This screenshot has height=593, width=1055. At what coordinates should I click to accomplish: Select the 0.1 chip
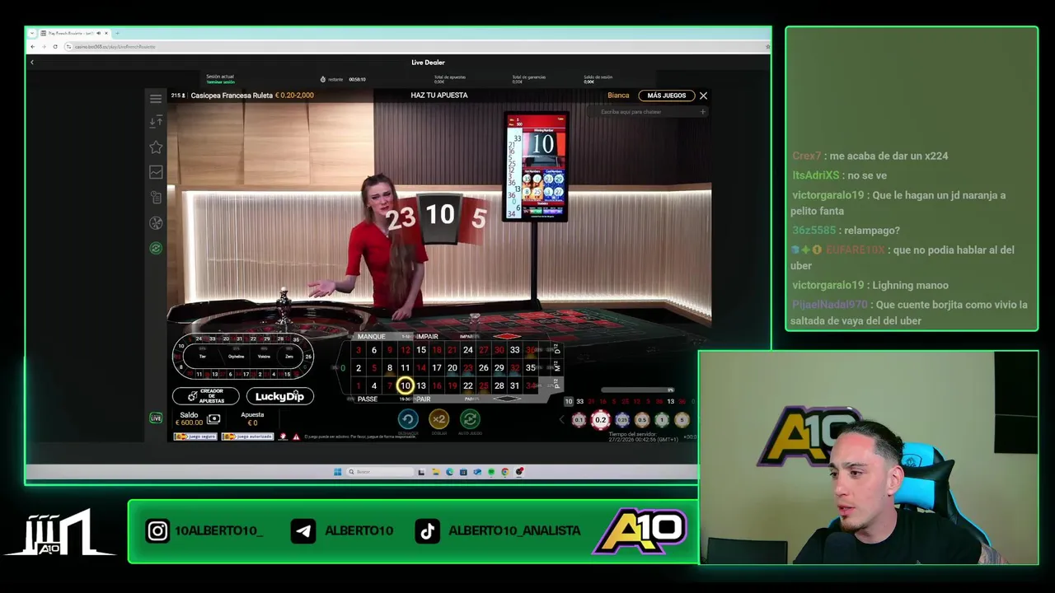579,420
